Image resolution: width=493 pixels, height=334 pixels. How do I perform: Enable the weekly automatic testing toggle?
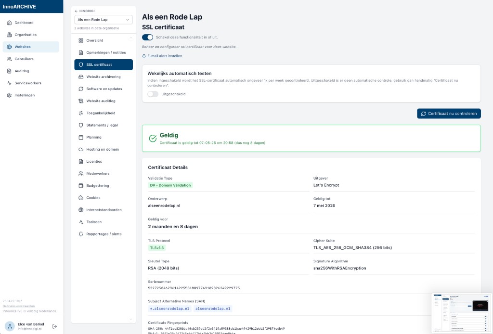coord(153,94)
